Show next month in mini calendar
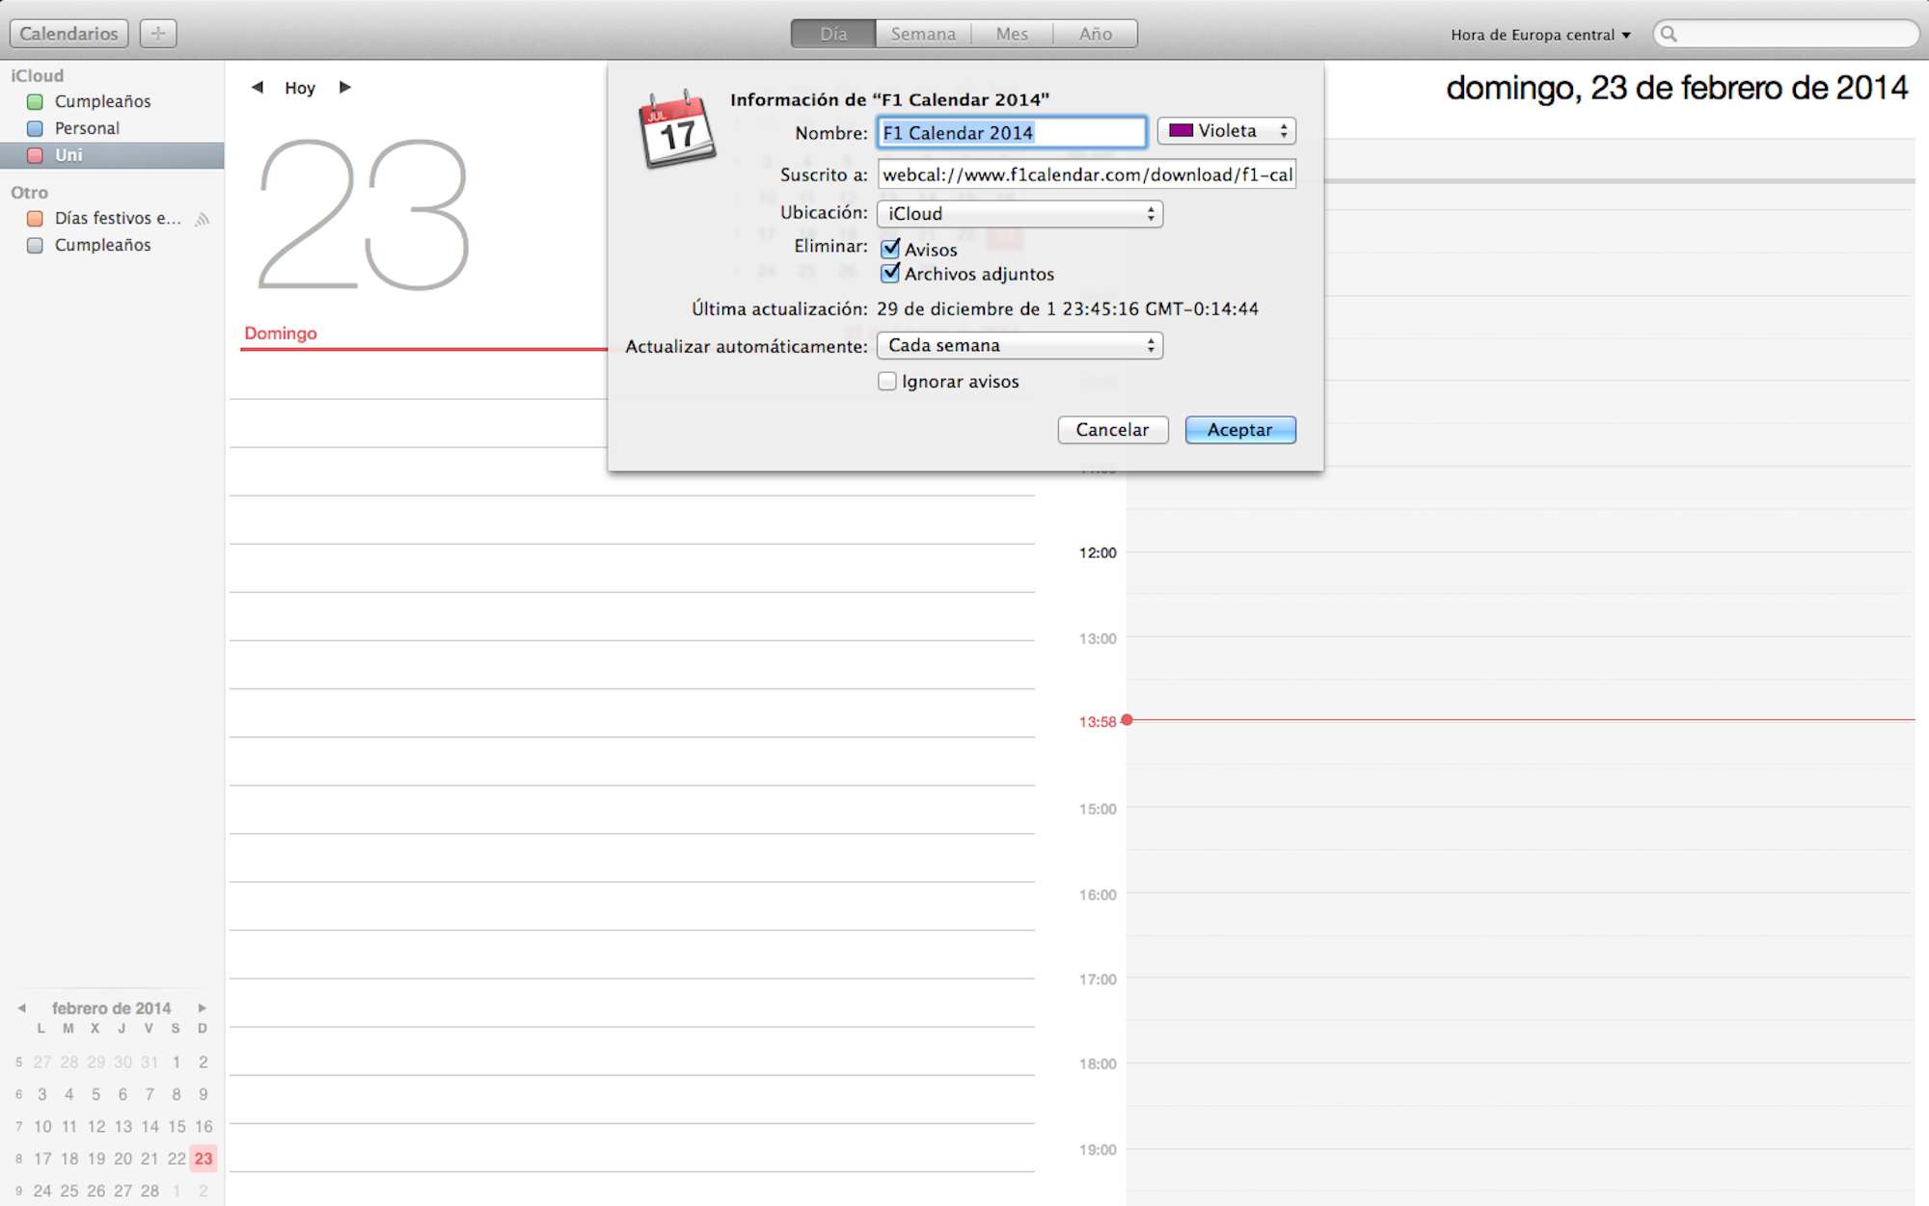Screen dimensions: 1929x1206 click(x=203, y=1008)
